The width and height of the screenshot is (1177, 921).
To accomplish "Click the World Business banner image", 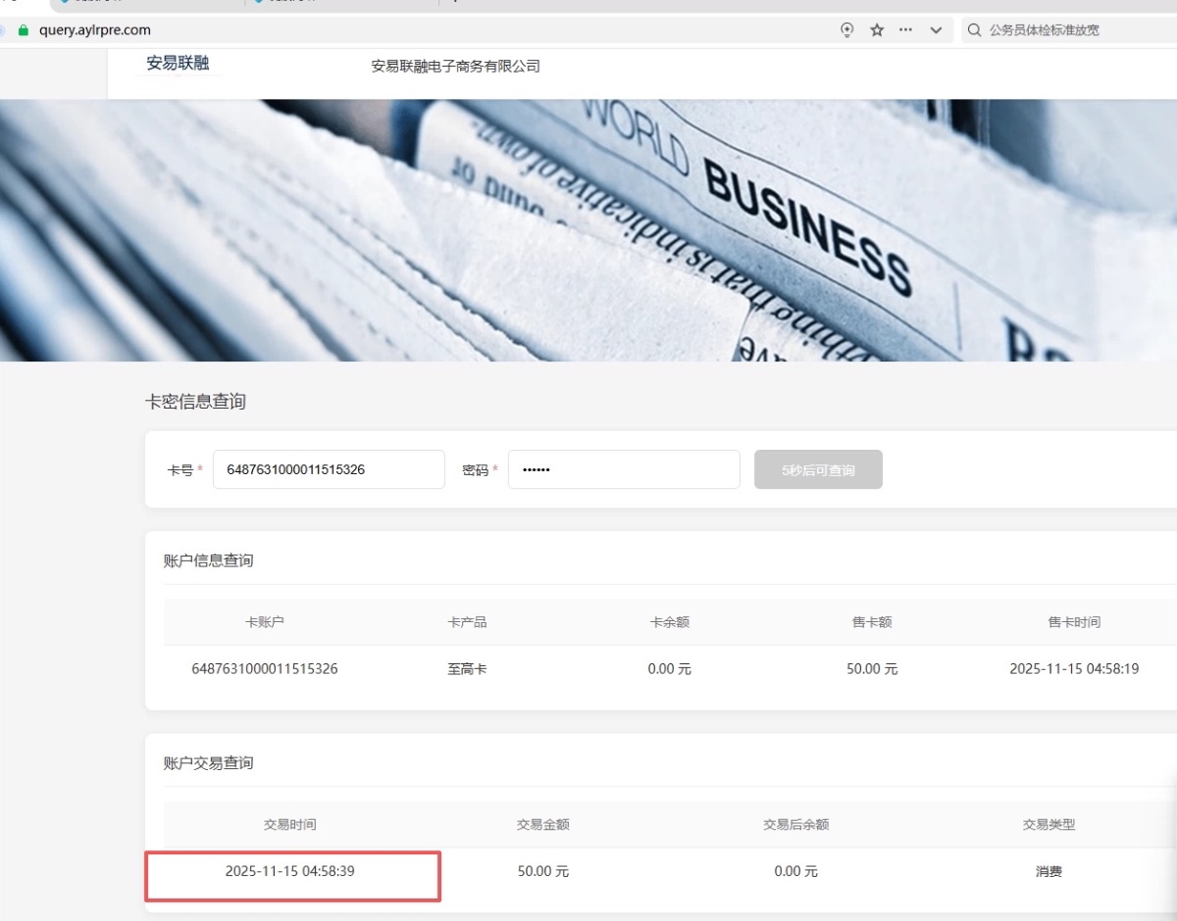I will click(x=588, y=230).
